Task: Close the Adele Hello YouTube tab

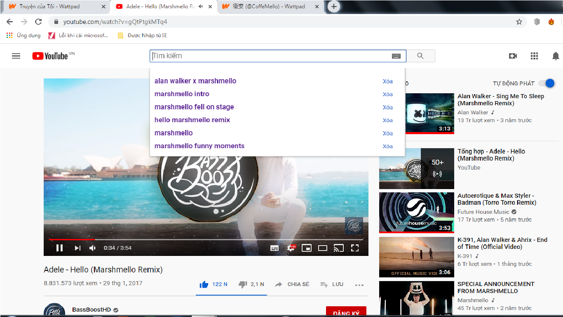Action: coord(211,7)
